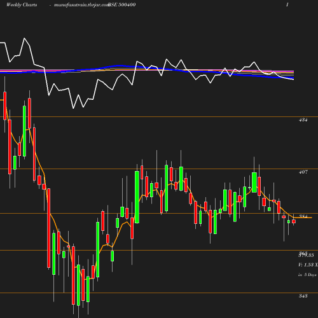Click the "in 5 Days" text

(307, 275)
